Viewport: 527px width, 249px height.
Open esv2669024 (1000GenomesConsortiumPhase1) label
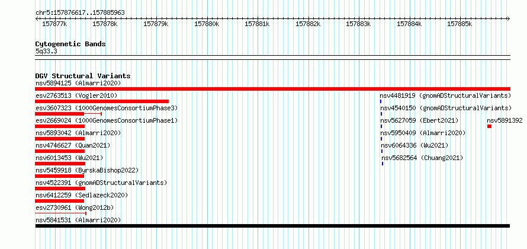pyautogui.click(x=107, y=120)
